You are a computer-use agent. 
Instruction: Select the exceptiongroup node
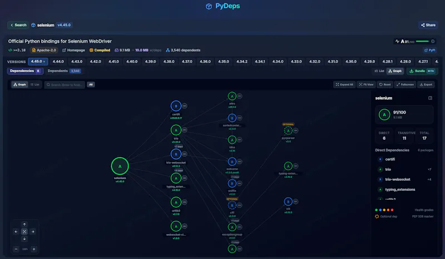(232, 227)
